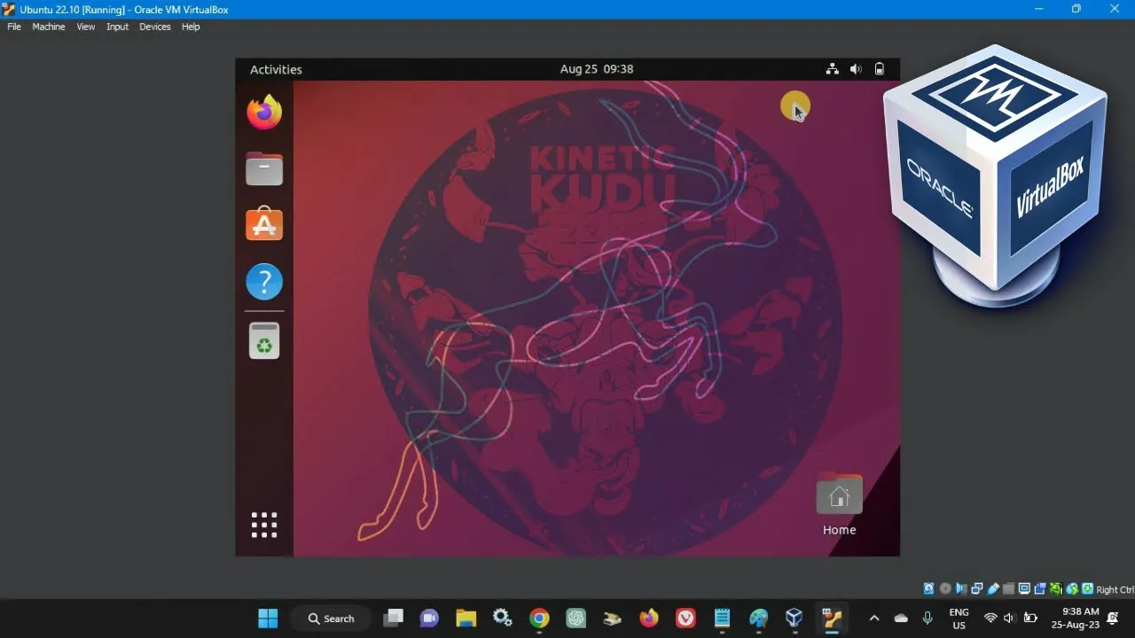
Task: Open Ubuntu Software from the dock
Action: [264, 225]
